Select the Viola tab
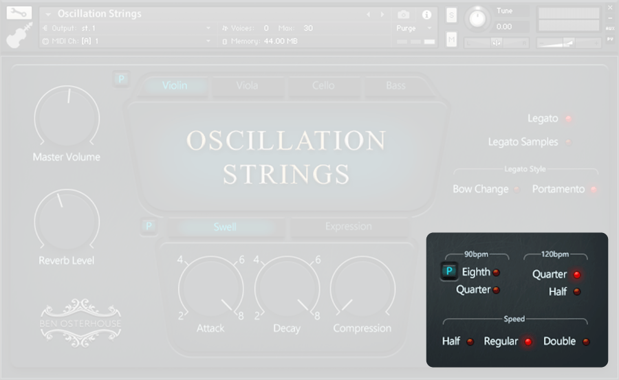Screen dimensions: 619x380 tap(247, 85)
